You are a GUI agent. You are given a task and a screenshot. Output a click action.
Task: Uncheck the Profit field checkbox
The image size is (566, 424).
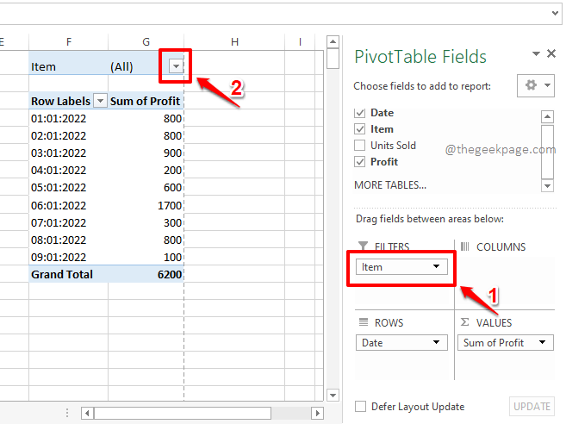(x=360, y=162)
